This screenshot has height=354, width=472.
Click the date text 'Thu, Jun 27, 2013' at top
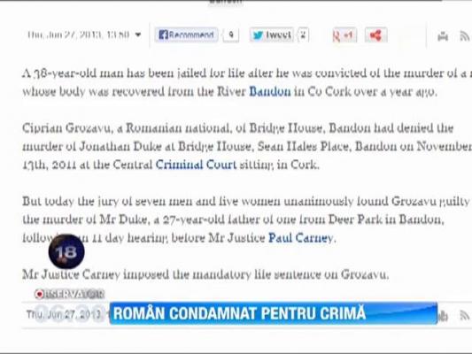[65, 35]
